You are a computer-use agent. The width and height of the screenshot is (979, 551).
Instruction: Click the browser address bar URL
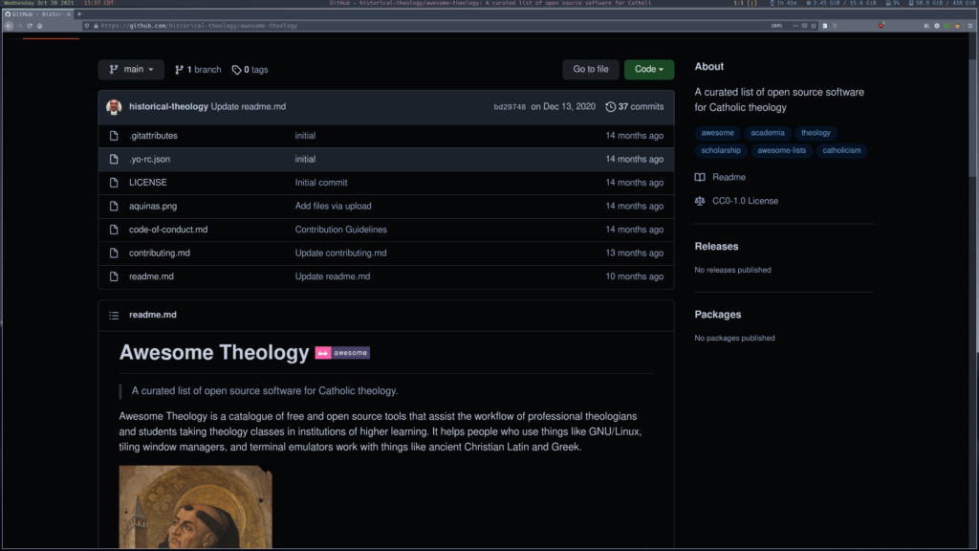coord(199,26)
